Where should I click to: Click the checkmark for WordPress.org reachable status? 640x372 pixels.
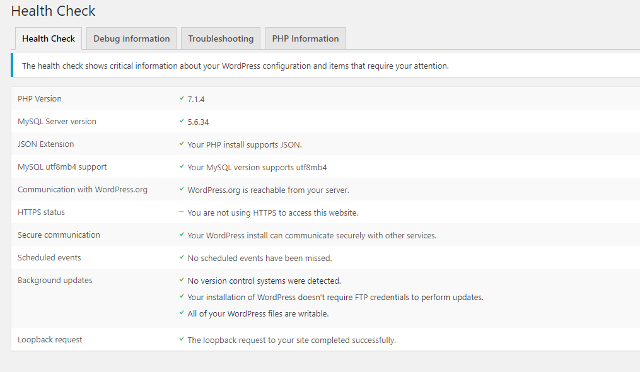(x=182, y=190)
